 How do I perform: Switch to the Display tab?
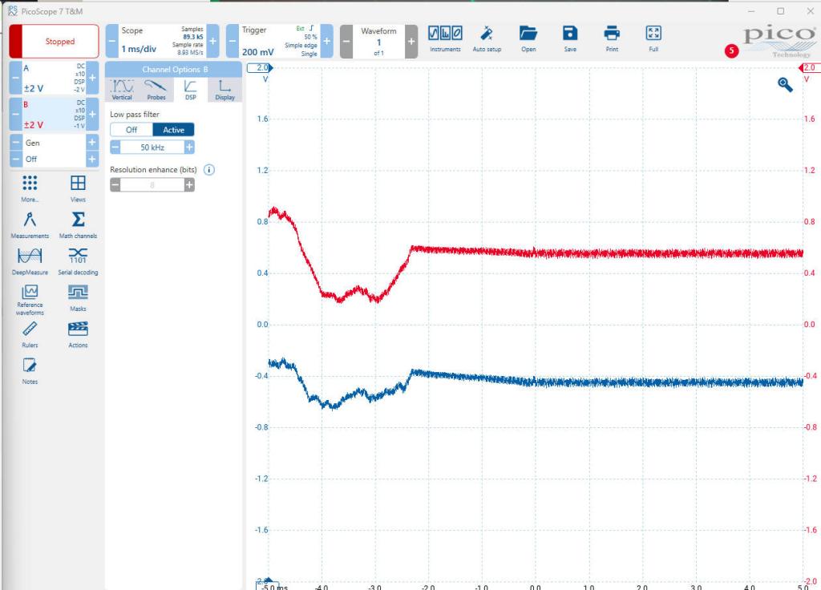[x=224, y=89]
